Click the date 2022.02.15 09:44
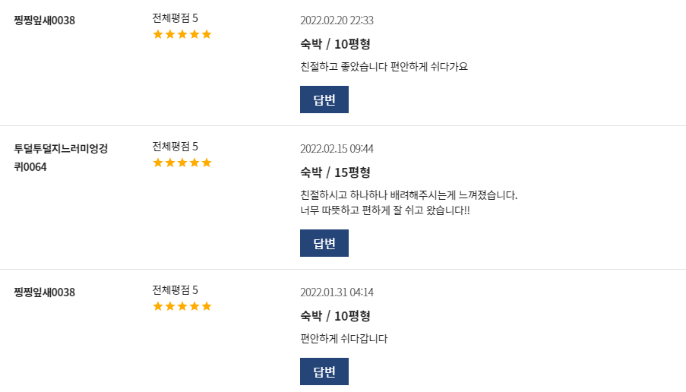This screenshot has width=686, height=392. 337,149
